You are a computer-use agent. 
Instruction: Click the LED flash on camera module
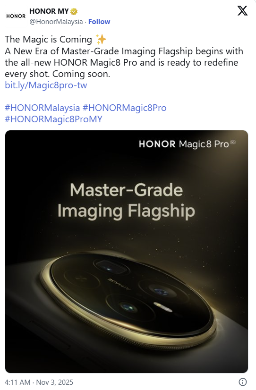click(x=163, y=307)
